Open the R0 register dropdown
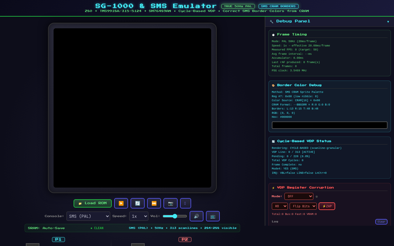Viewport: 394px width, 246px height. [280, 206]
